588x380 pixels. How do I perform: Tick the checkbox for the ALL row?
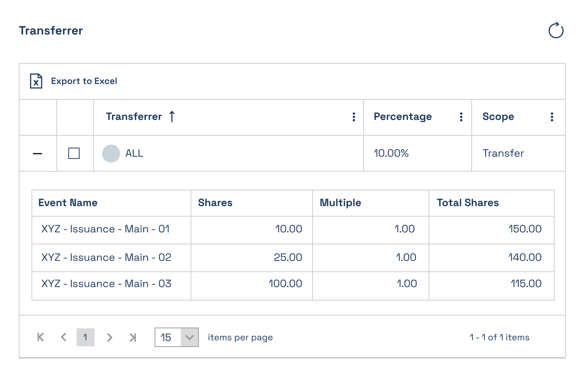(74, 153)
